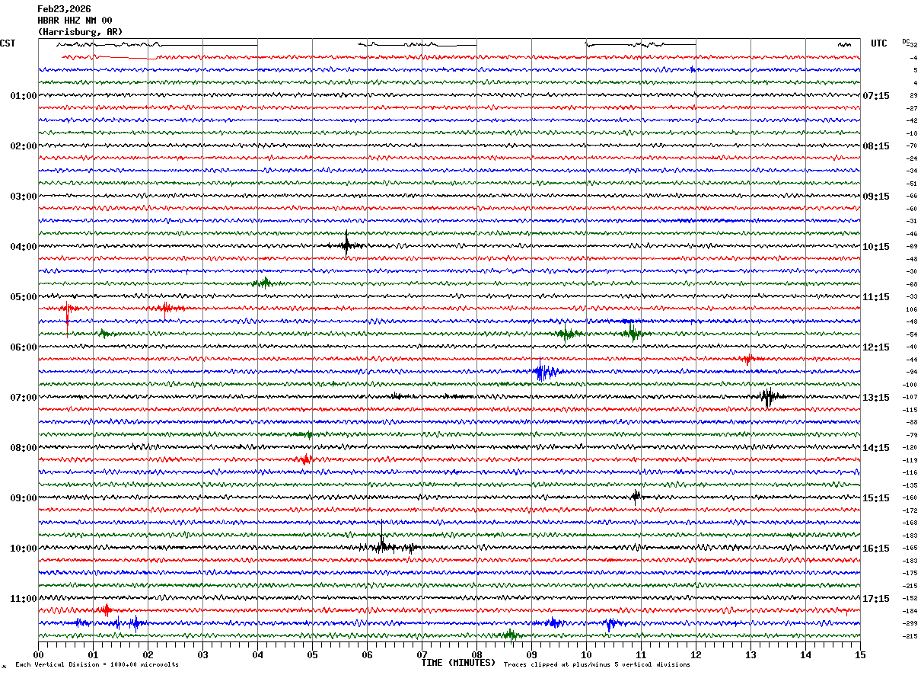
Task: Select the station code HBAR HHZ NM 00
Action: (x=75, y=21)
